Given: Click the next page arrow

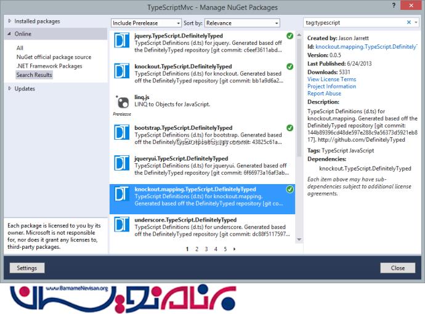Looking at the screenshot, I should pyautogui.click(x=235, y=249).
